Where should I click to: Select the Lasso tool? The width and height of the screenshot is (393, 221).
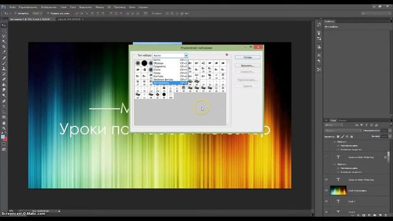[x=4, y=36]
